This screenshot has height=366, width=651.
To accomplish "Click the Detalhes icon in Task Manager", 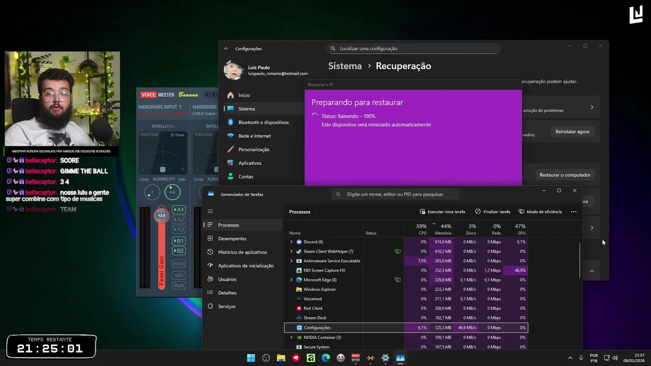I will click(x=211, y=293).
